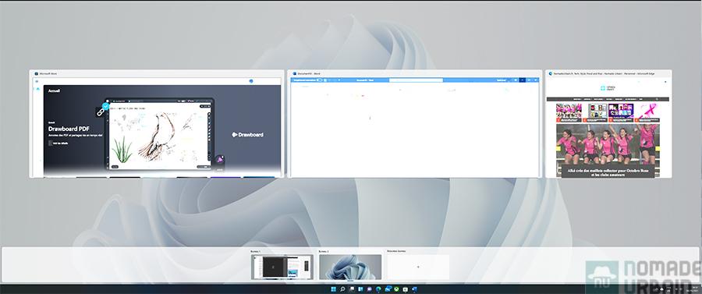This screenshot has width=702, height=294.
Task: Click the Word icon in Document title
Action: pos(294,73)
